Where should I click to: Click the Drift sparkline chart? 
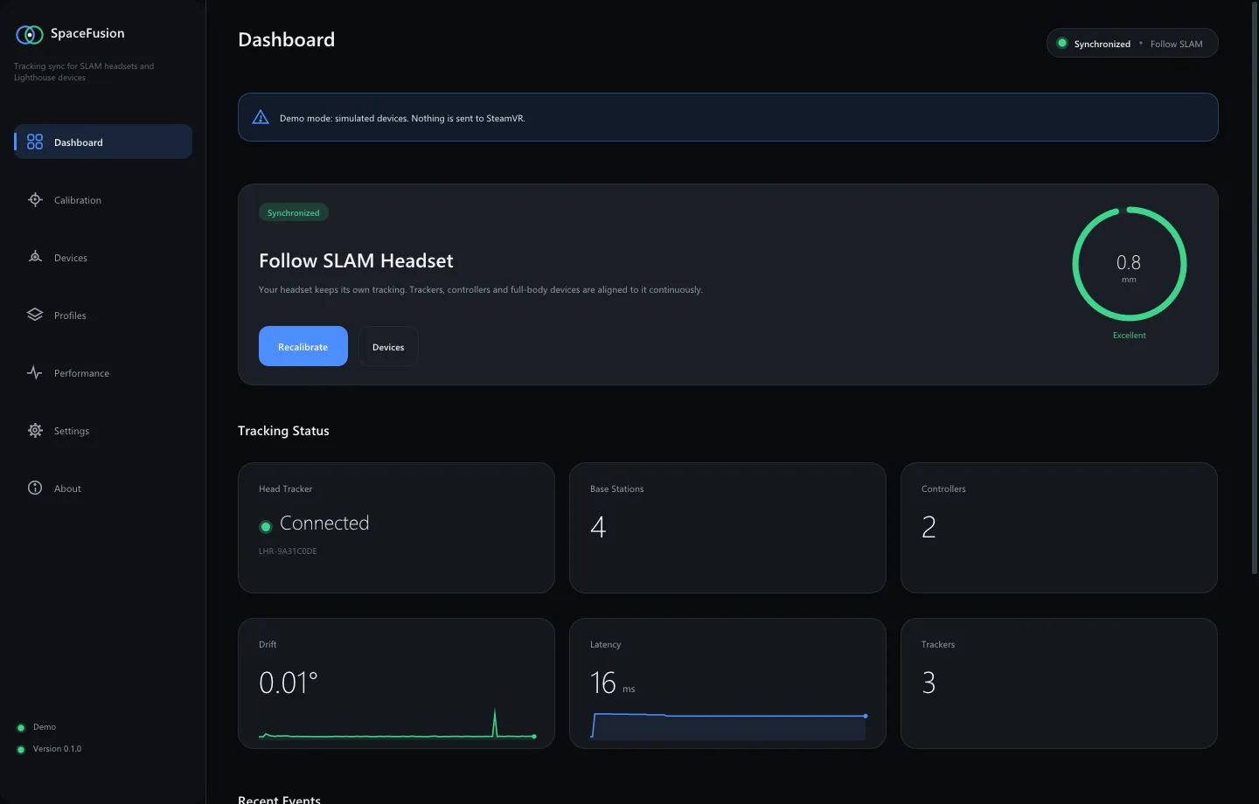(x=397, y=724)
